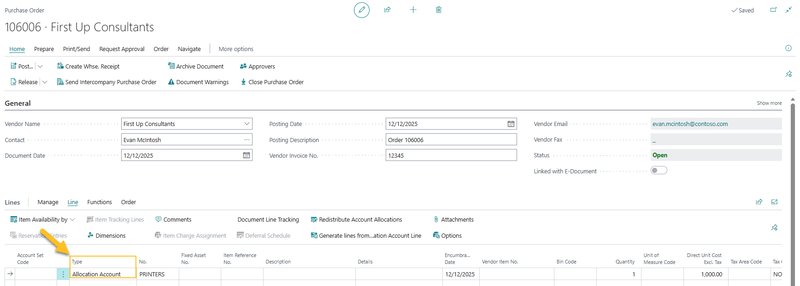Image resolution: width=800 pixels, height=286 pixels.
Task: Click Close Purchase Order button
Action: point(272,82)
